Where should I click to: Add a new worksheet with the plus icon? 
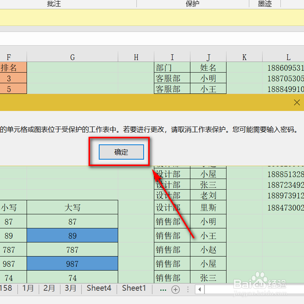(176, 289)
